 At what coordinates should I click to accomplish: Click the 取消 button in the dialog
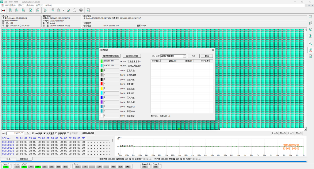click(207, 56)
